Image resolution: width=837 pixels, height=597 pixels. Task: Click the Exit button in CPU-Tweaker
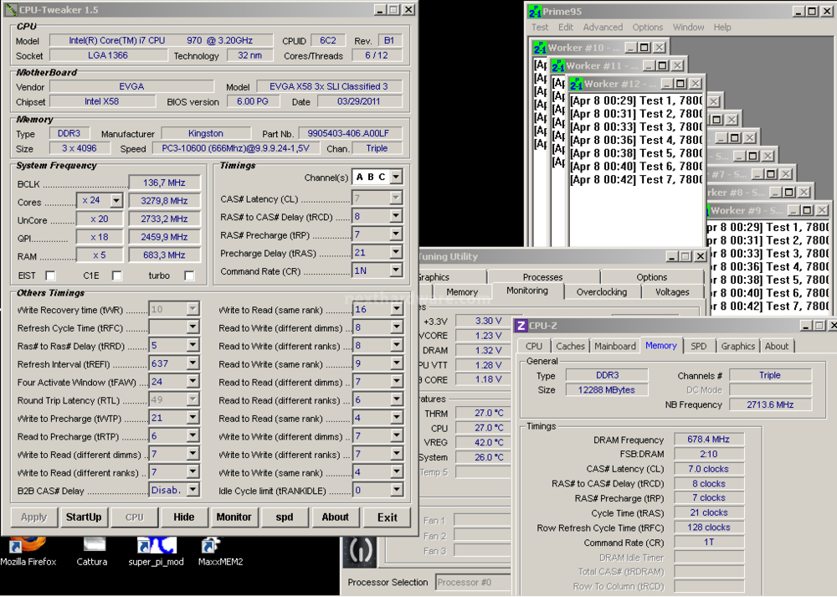tap(387, 517)
